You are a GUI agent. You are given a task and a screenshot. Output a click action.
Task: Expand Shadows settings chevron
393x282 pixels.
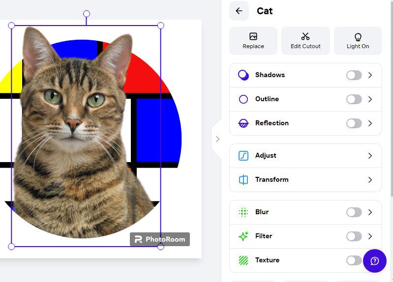370,75
